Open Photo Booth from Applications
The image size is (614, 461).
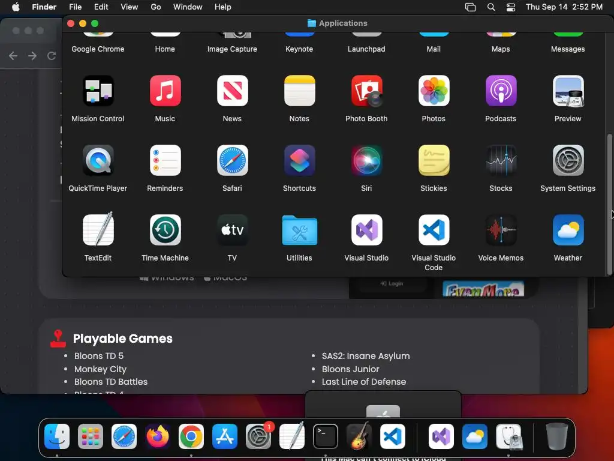click(x=366, y=91)
